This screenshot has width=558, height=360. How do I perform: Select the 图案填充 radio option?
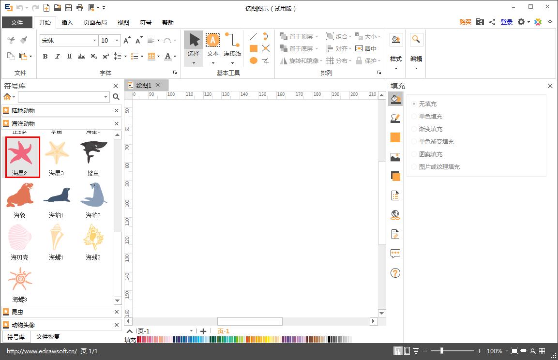[x=414, y=154]
